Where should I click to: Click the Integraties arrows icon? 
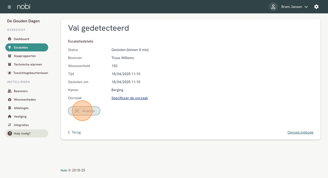click(10, 125)
